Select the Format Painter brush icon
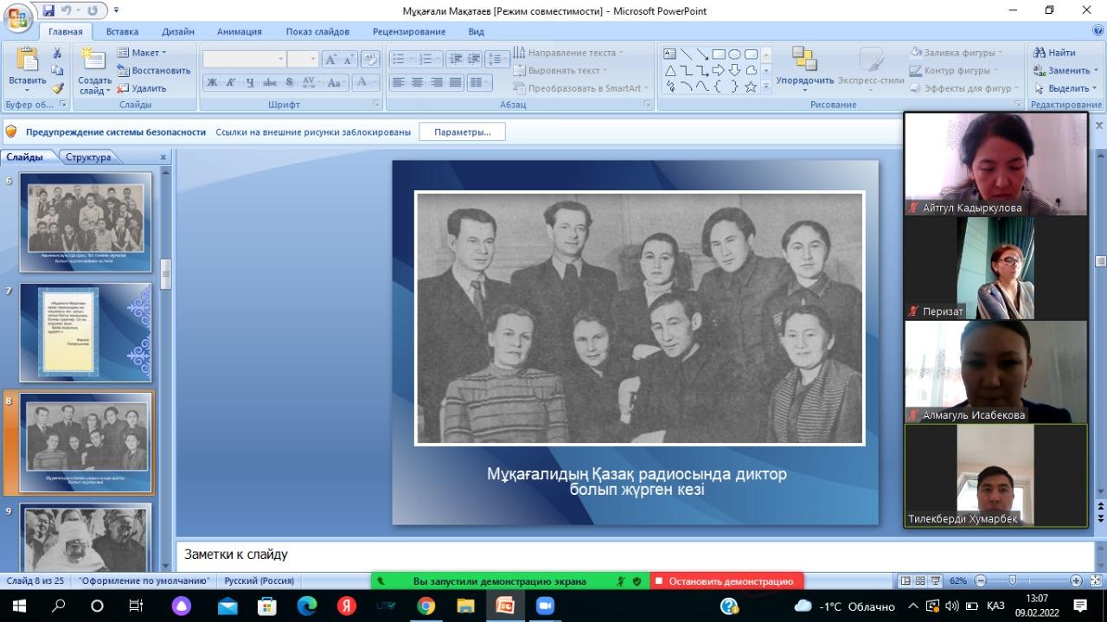This screenshot has width=1107, height=622. 57,88
